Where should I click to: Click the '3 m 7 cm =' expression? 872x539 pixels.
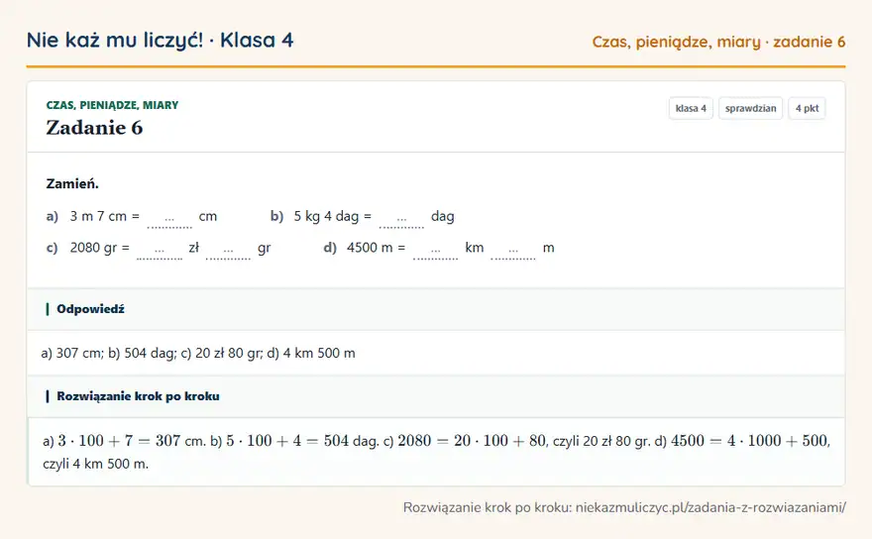coord(105,216)
